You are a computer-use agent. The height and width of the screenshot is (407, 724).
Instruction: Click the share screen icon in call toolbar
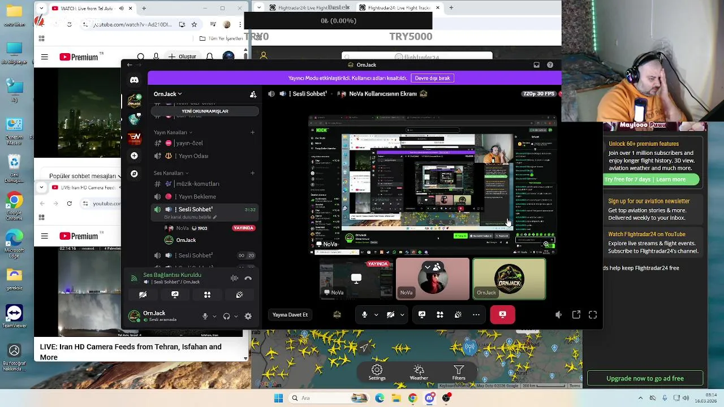tap(422, 315)
